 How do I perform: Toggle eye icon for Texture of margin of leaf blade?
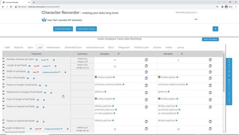point(40,85)
